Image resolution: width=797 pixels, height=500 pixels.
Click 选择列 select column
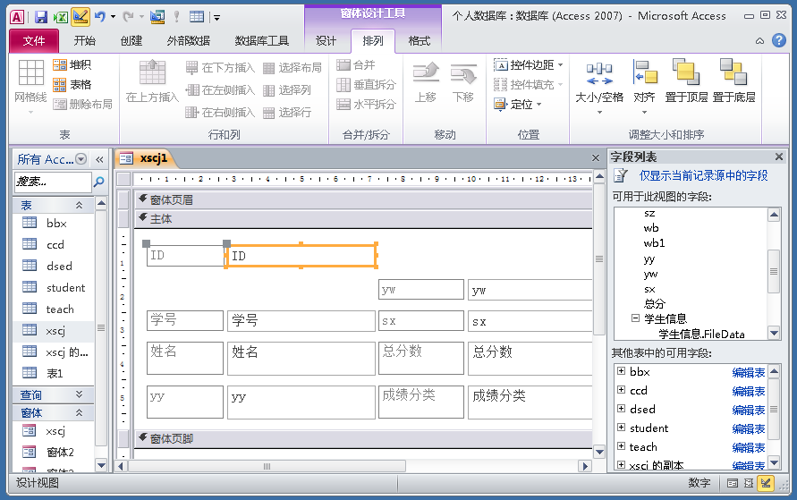coord(287,90)
